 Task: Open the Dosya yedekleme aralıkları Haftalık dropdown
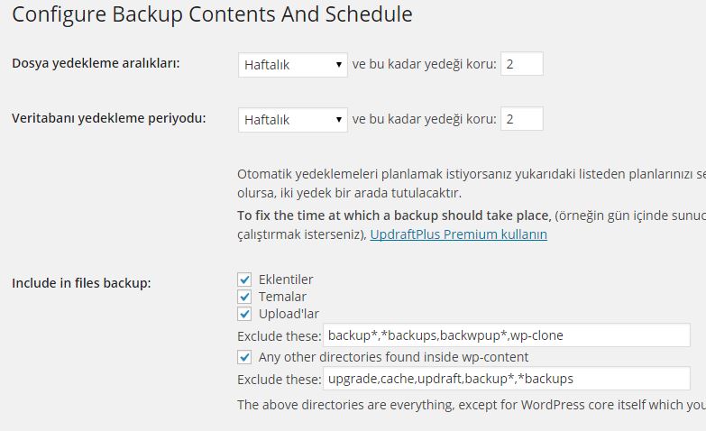(293, 65)
